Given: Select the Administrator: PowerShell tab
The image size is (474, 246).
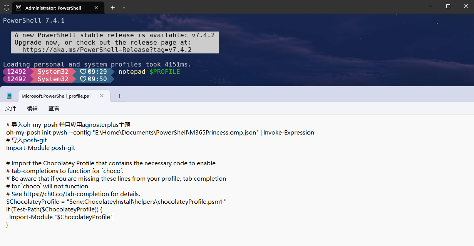Looking at the screenshot, I should click(x=53, y=8).
